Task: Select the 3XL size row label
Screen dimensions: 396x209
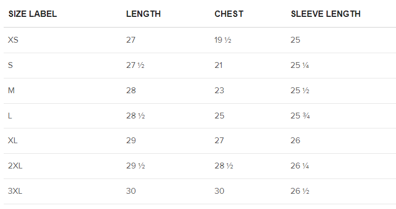Action: tap(15, 191)
